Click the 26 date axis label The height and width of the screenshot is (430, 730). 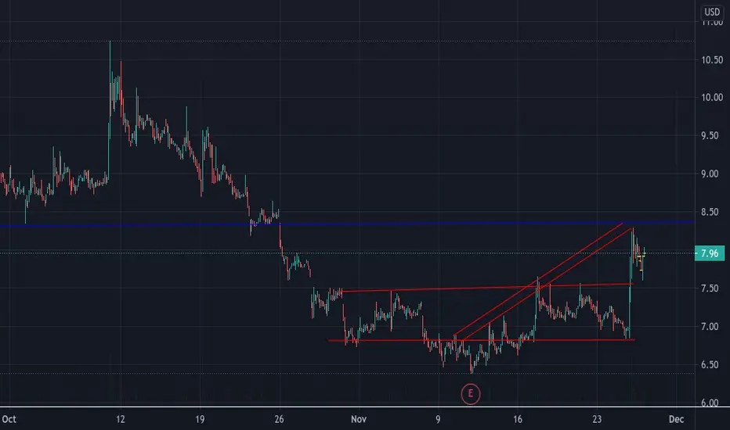tap(280, 419)
